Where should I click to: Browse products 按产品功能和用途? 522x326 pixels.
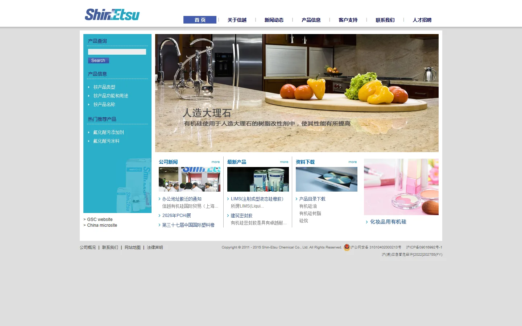coord(111,96)
